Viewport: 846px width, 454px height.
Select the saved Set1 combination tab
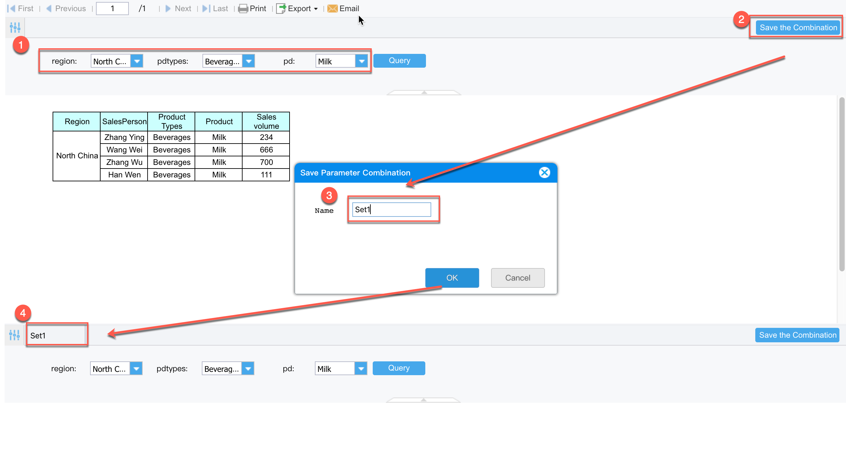[56, 335]
